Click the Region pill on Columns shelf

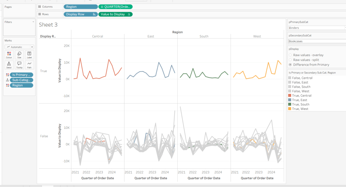tap(80, 7)
